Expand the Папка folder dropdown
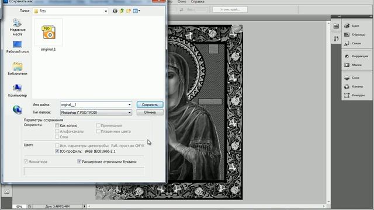Viewport: 374px width, 210px height. point(106,11)
